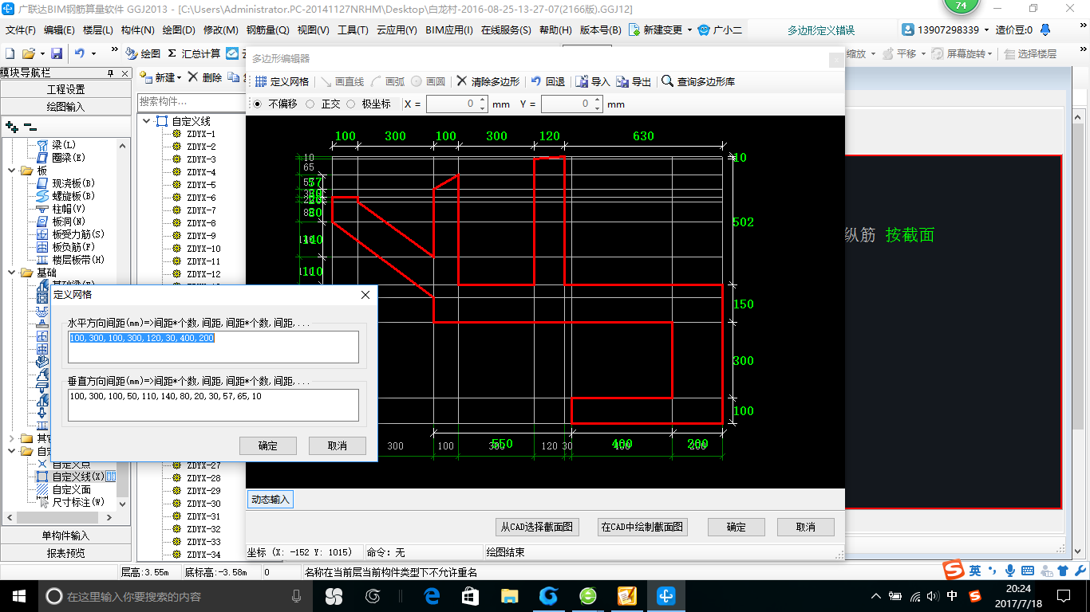The height and width of the screenshot is (612, 1090).
Task: Open 编辑(E) menu
Action: [59, 30]
